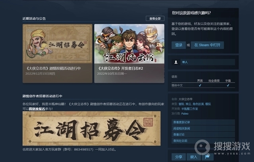This screenshot has height=162, width=254.
Task: Click the 您对这款游戏感兴趣吗? heading
Action: 191,13
